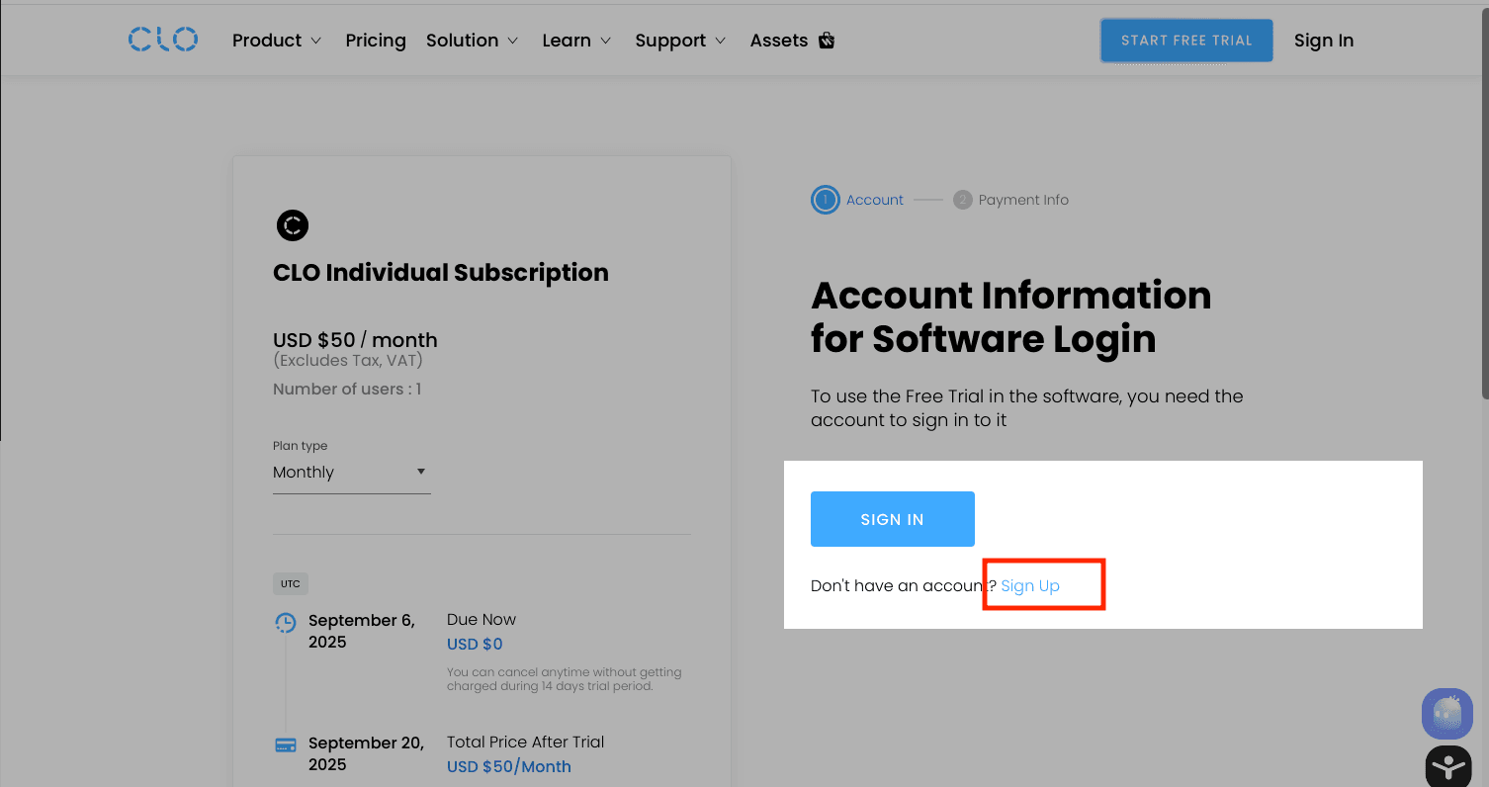Open the Pricing page
This screenshot has width=1489, height=787.
[376, 41]
